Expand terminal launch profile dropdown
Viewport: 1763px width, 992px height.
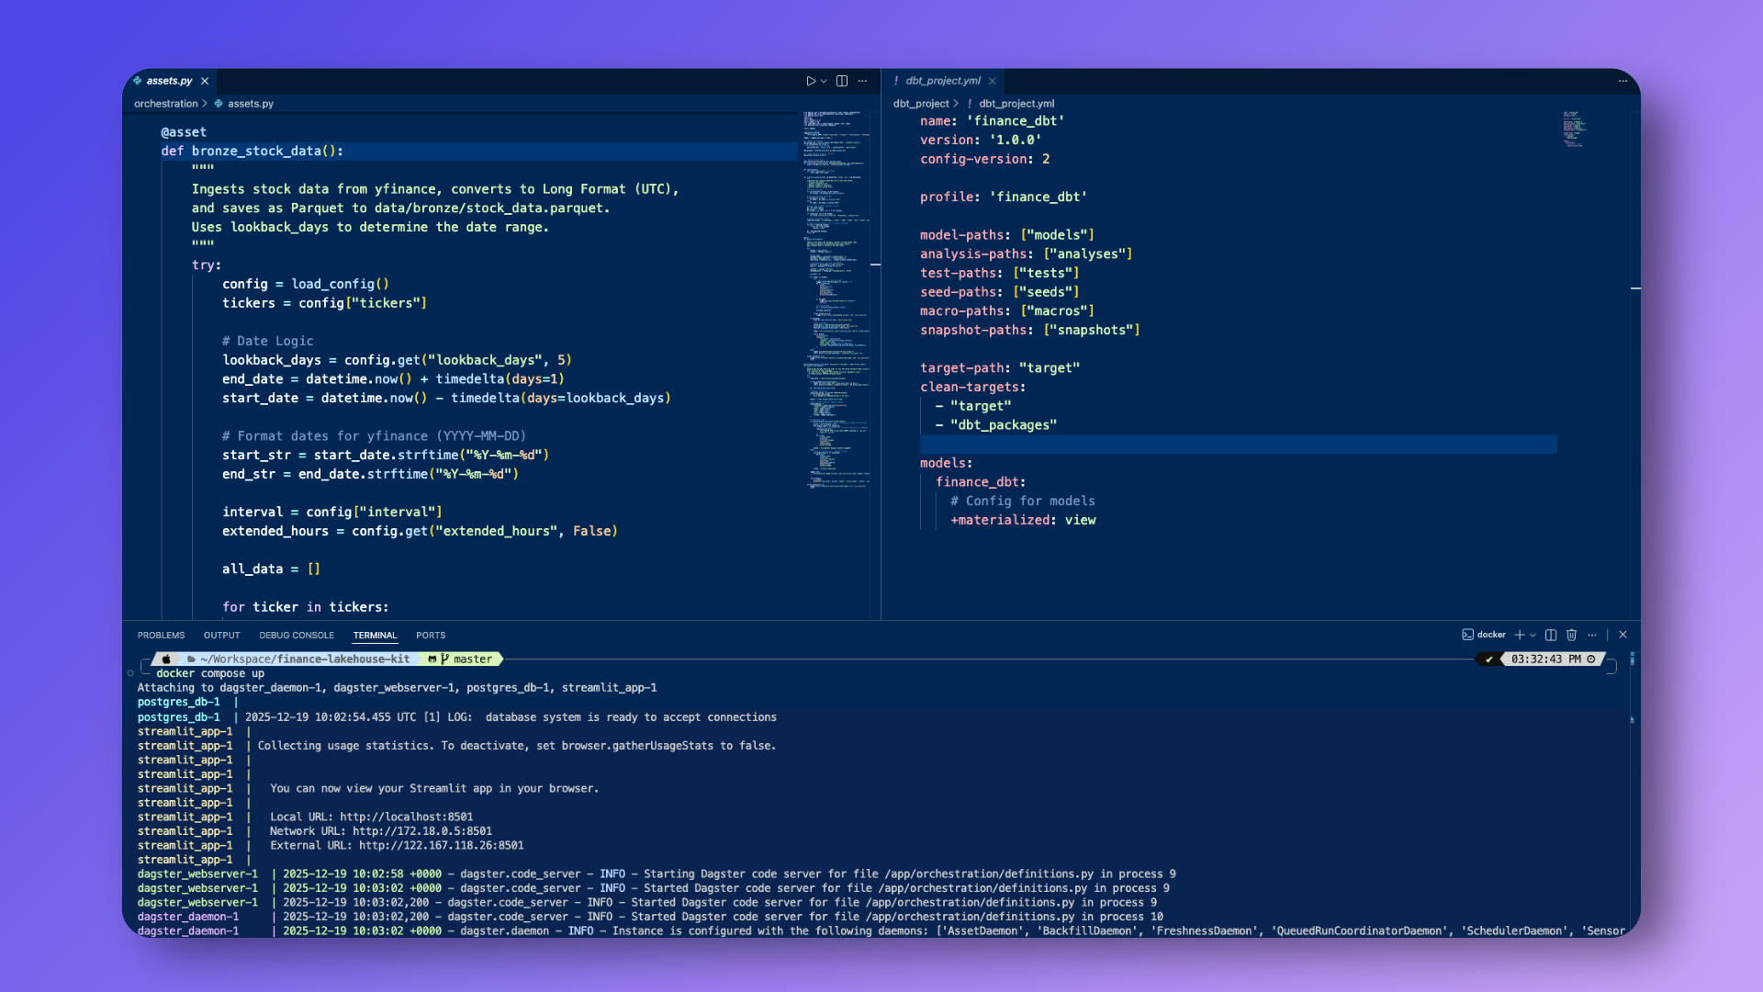click(x=1533, y=635)
